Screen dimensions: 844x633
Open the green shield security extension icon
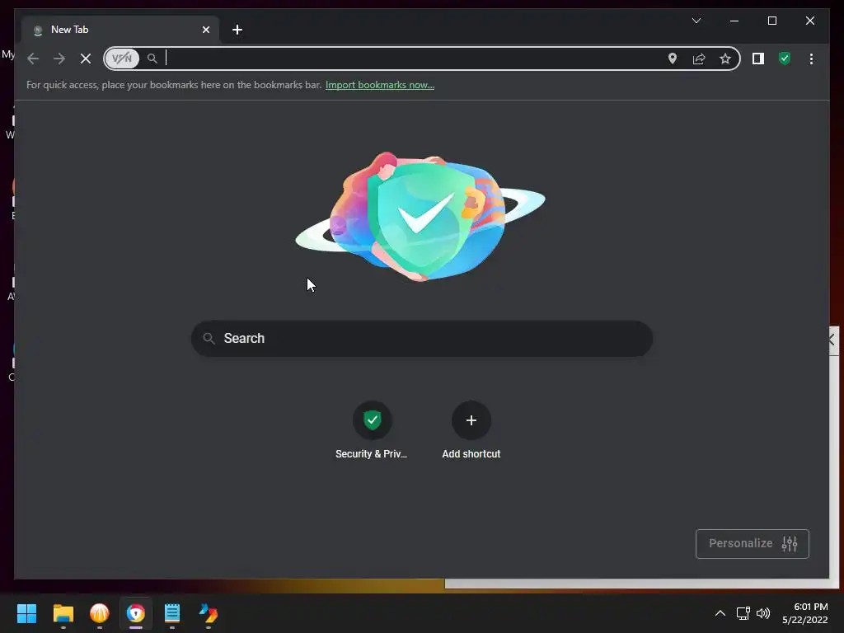(785, 59)
